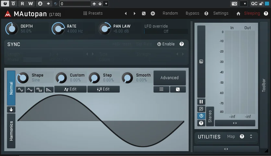Go to the home icon

coord(238,14)
